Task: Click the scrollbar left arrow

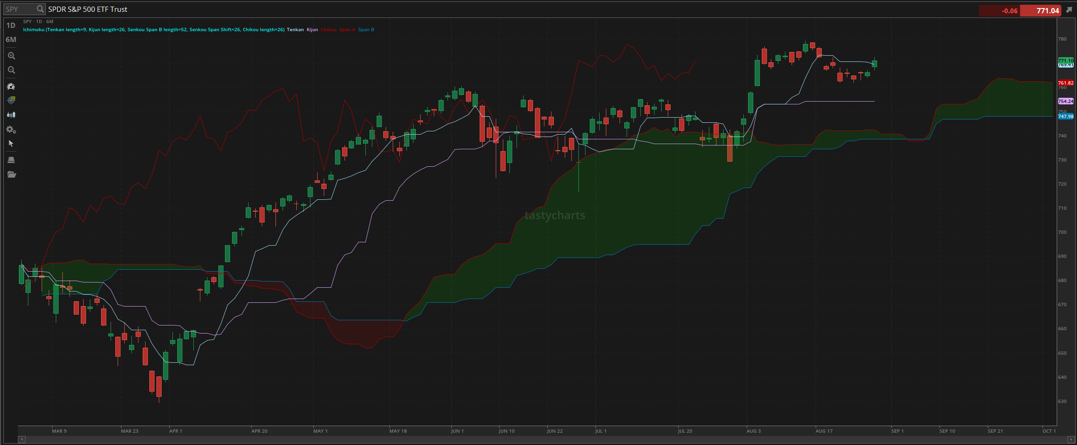Action: 22,439
